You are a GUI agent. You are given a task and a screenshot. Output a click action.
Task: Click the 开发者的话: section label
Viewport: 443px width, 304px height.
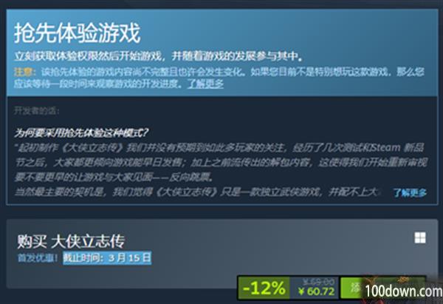click(x=37, y=111)
